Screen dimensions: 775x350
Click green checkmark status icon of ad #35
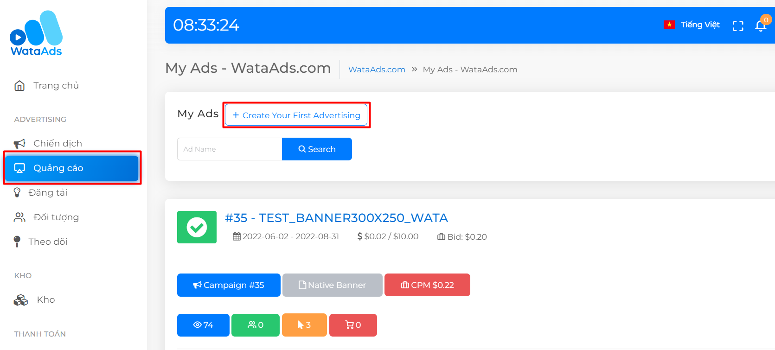click(197, 227)
